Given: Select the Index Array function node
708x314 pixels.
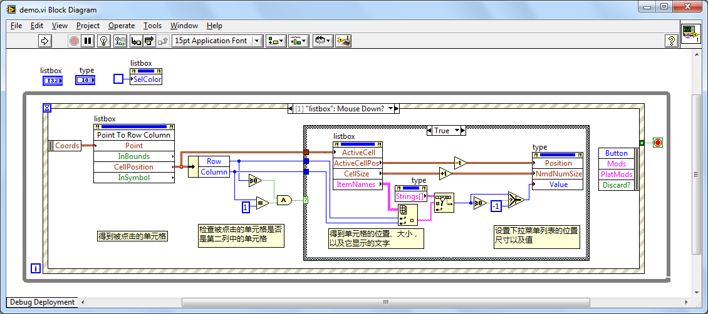Looking at the screenshot, I should point(407,215).
